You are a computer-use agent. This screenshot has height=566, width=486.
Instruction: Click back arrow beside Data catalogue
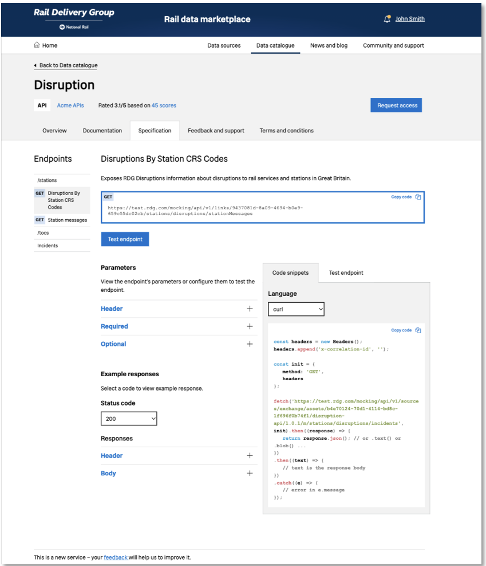click(35, 65)
